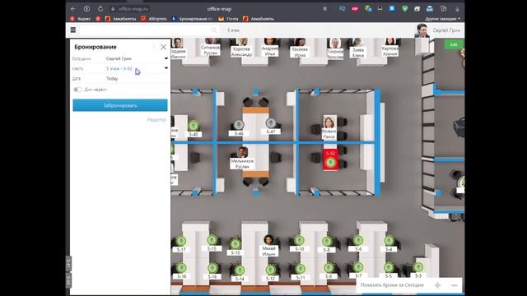Click the browser bookmark flag icon
This screenshot has height=296, width=527.
(x=324, y=9)
